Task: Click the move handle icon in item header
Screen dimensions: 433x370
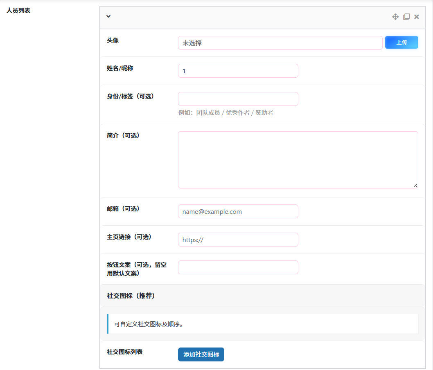Action: [x=395, y=17]
